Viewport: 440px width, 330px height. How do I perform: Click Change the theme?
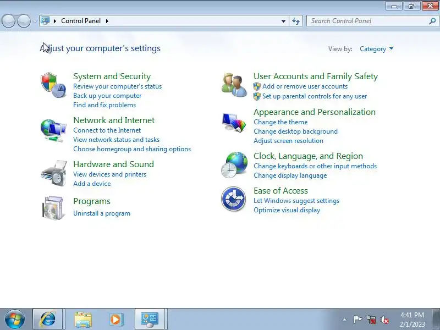click(x=280, y=122)
